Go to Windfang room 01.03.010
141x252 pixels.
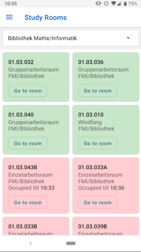tap(98, 143)
